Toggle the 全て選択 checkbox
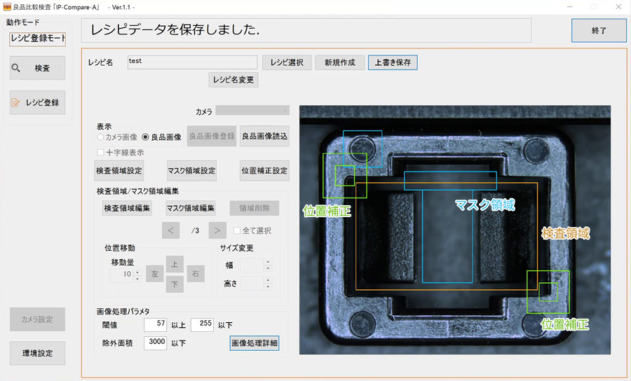This screenshot has height=381, width=631. (238, 230)
